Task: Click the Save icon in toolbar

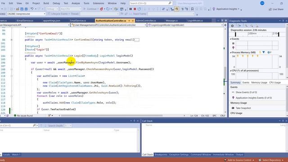Action: [x=22, y=9]
